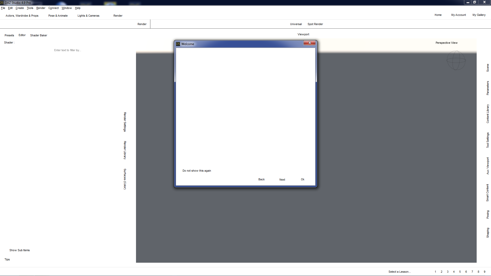Open the Render Library side pane
This screenshot has height=276, width=491.
point(125,150)
